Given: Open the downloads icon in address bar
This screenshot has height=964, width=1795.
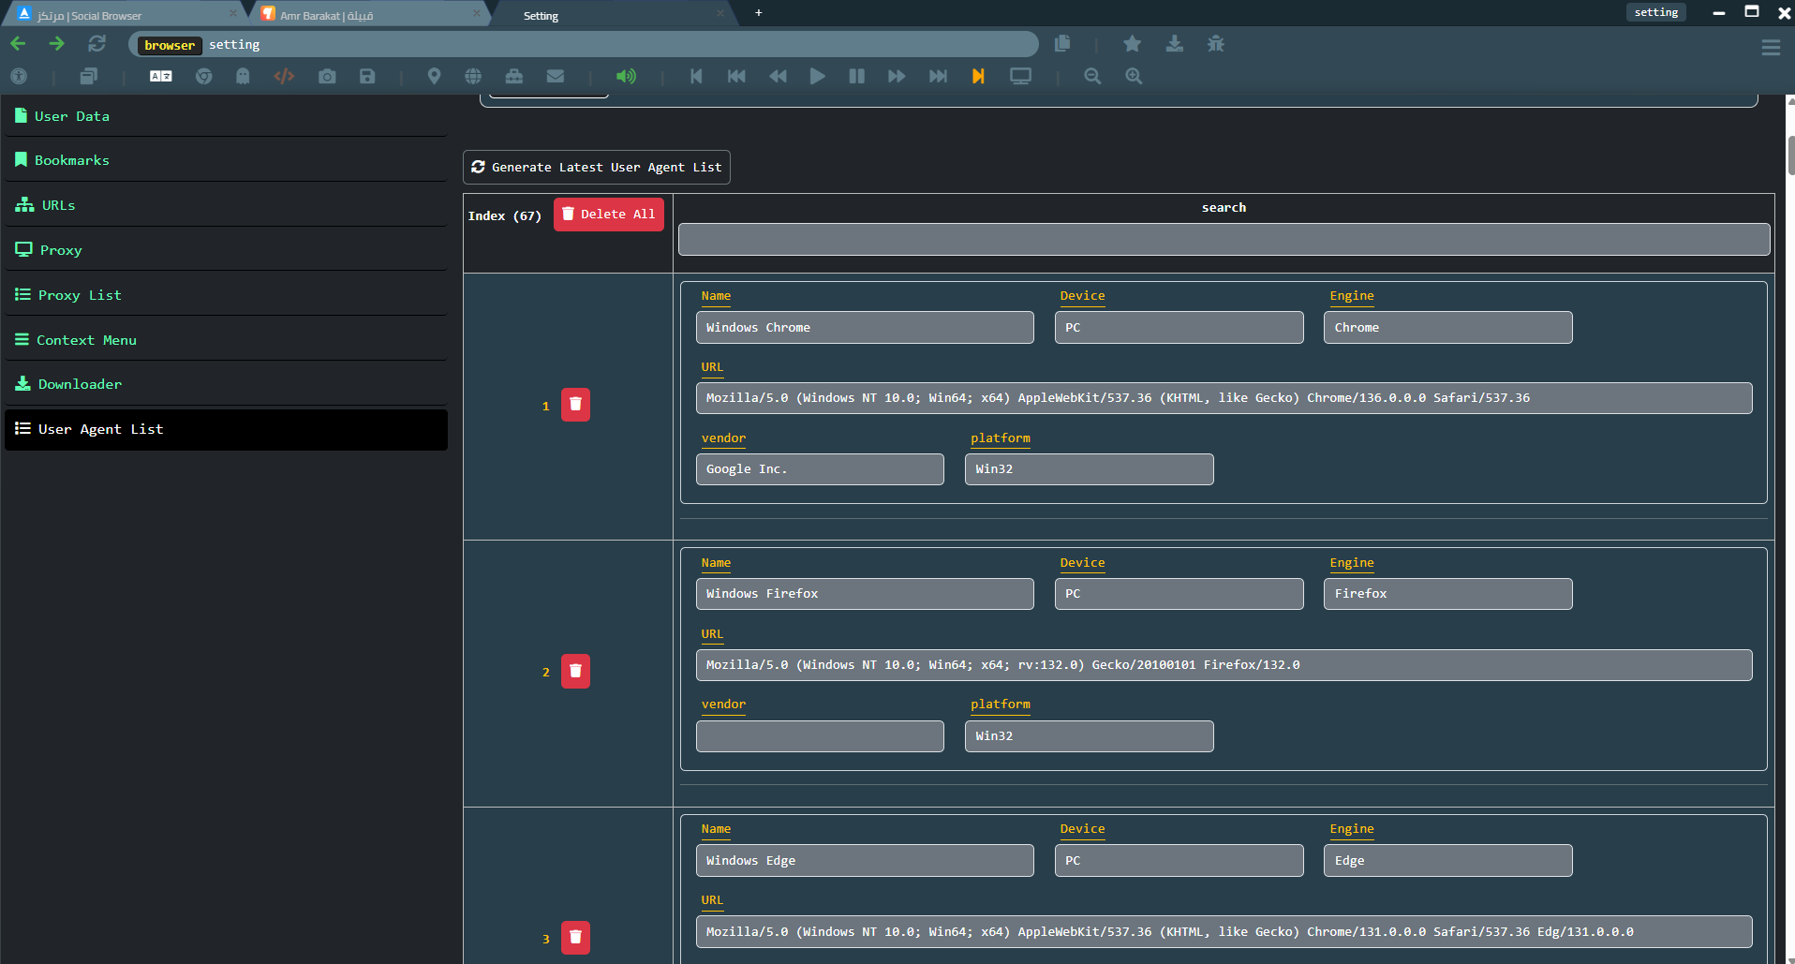Looking at the screenshot, I should coord(1174,44).
